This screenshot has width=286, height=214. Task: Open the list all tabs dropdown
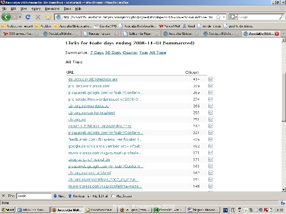pos(284,34)
